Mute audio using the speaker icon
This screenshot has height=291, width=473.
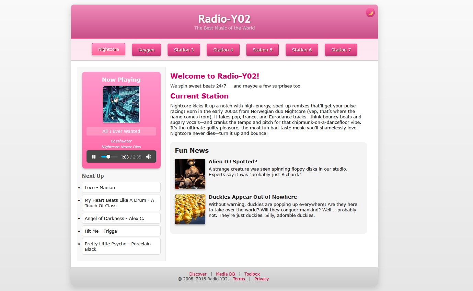[149, 156]
